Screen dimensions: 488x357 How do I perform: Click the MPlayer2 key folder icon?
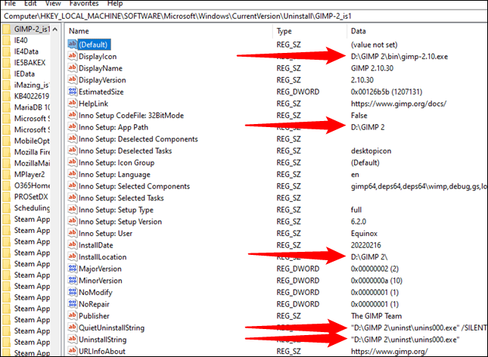6,175
